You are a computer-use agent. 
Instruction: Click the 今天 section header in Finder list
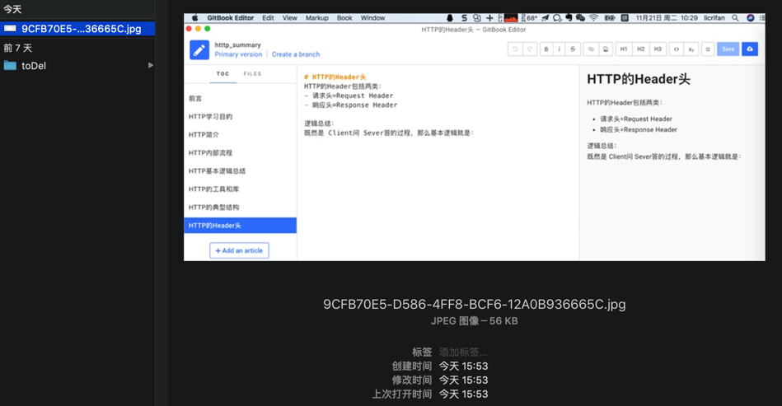[12, 9]
